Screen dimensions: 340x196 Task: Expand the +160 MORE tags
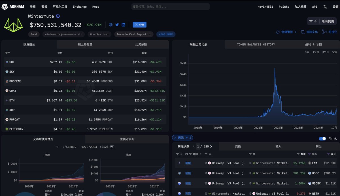pos(166,34)
